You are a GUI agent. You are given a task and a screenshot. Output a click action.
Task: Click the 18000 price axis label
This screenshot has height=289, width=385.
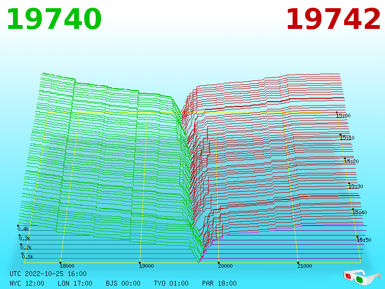67,266
